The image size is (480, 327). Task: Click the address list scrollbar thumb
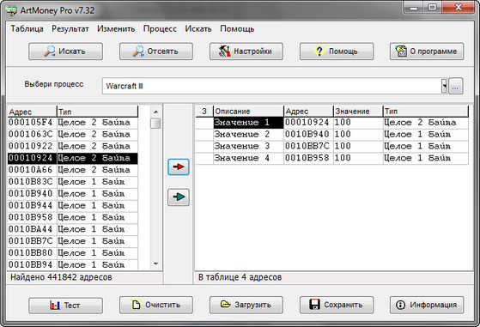pos(155,124)
